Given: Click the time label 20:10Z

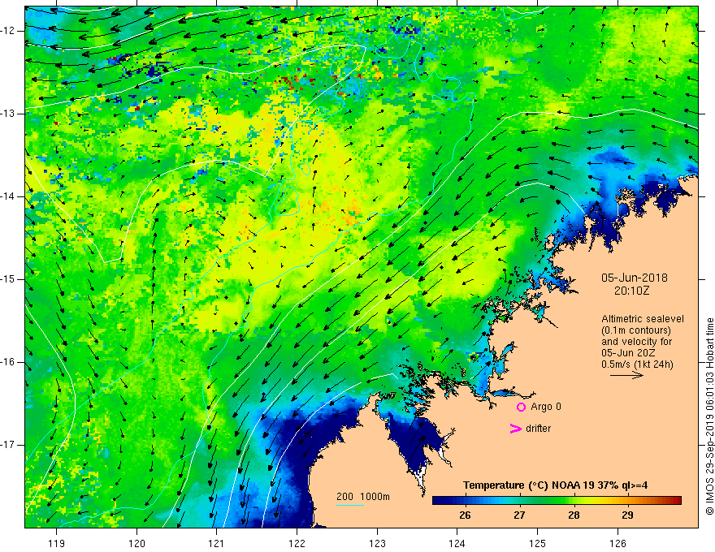Looking at the screenshot, I should (x=631, y=291).
